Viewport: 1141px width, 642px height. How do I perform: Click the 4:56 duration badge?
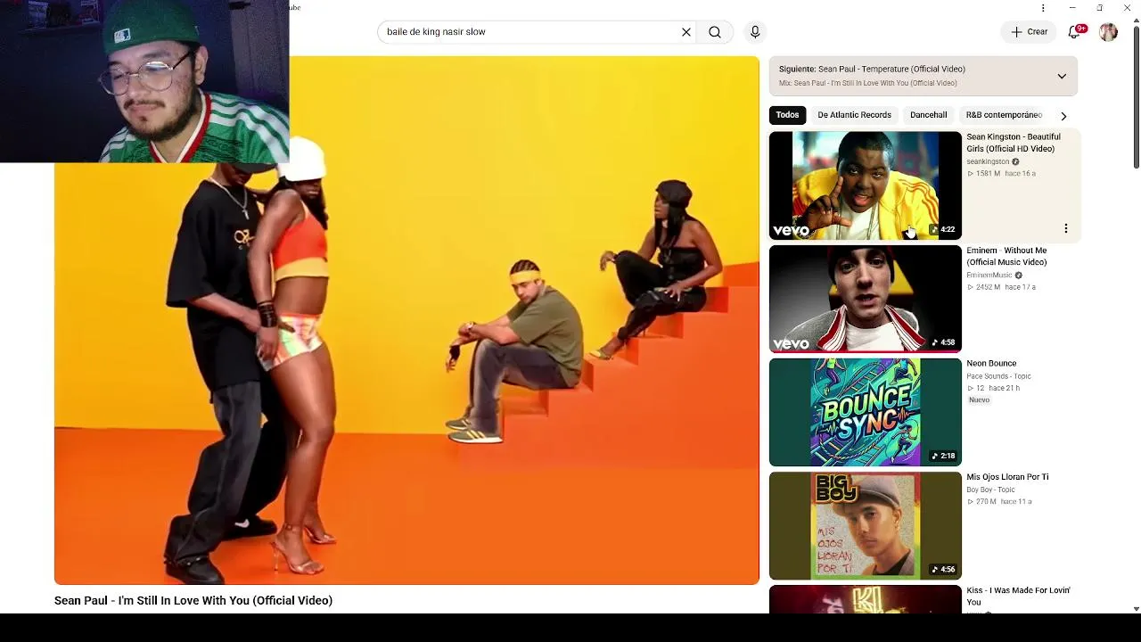tap(943, 570)
